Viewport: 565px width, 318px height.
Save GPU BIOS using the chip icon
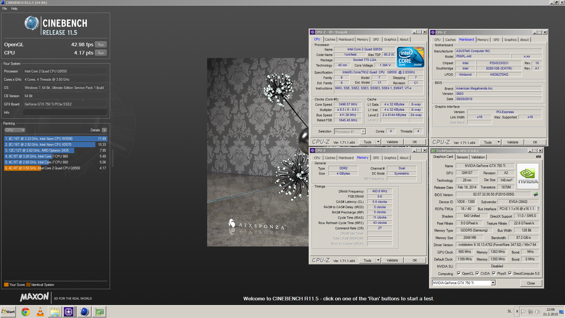tap(536, 194)
